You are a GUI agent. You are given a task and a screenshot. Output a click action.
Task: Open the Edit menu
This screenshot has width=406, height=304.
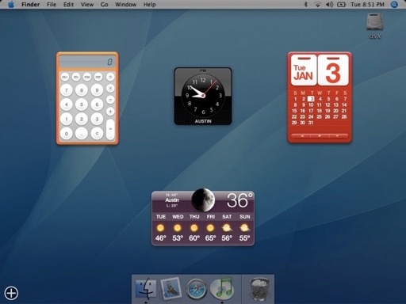[x=68, y=5]
